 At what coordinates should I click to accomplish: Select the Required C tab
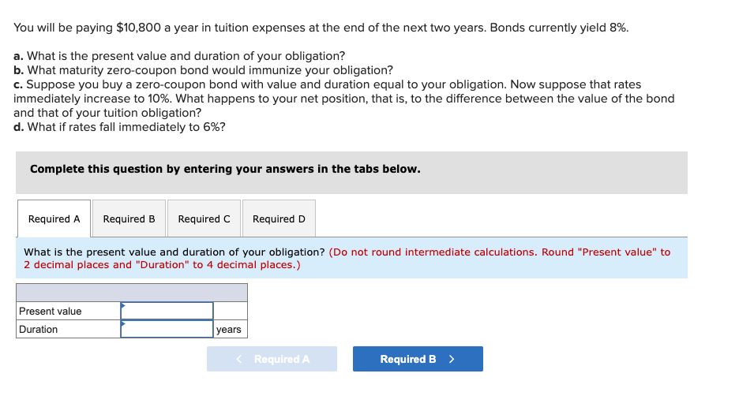[x=204, y=219]
